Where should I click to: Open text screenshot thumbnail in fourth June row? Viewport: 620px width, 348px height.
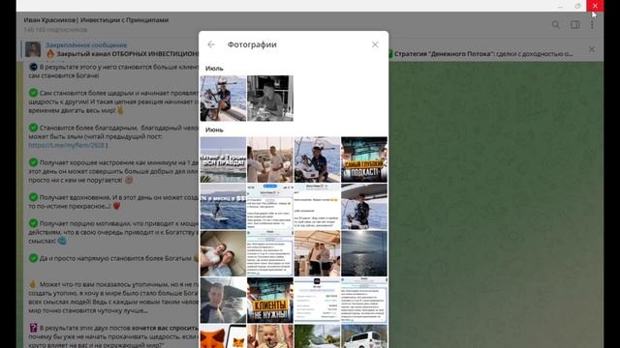coord(364,301)
